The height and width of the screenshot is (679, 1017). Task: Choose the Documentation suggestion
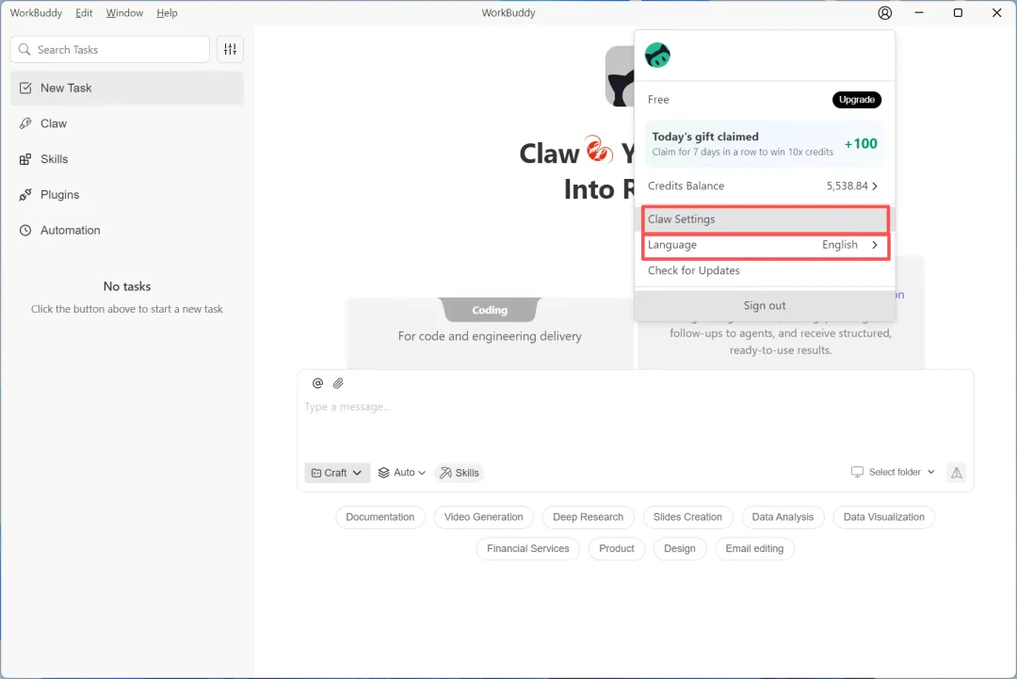[380, 517]
